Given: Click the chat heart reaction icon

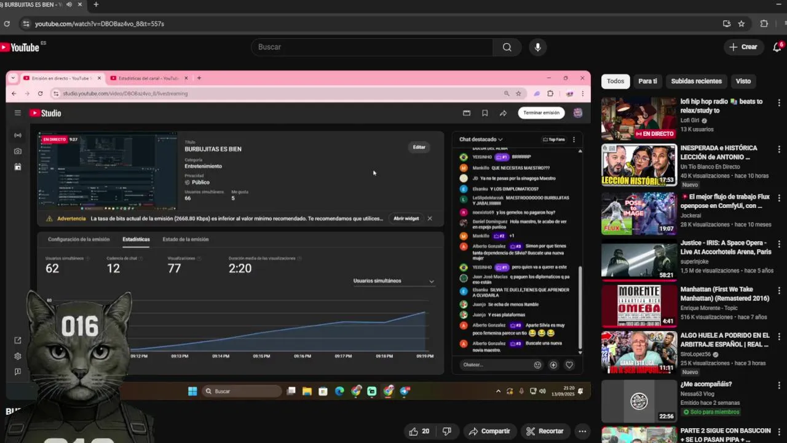Looking at the screenshot, I should click(569, 365).
